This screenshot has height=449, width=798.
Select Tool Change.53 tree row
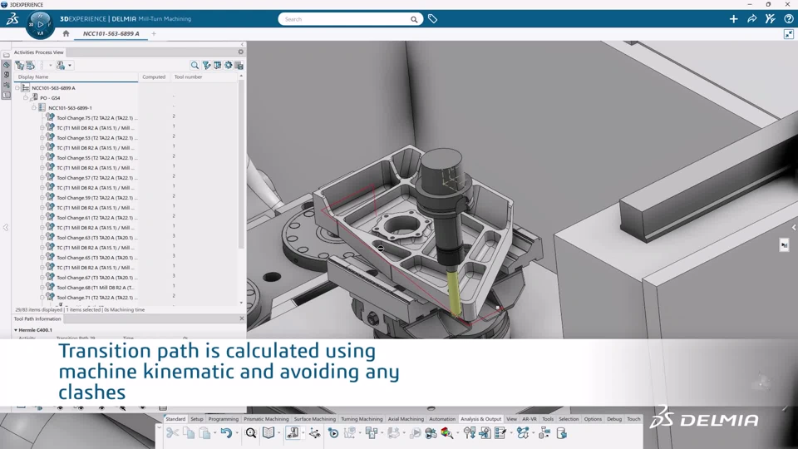tap(96, 138)
